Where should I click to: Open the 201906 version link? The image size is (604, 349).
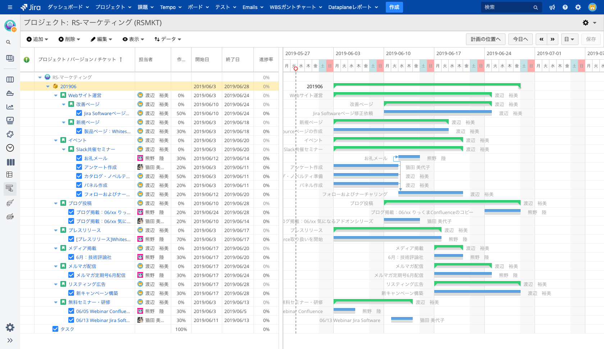(68, 86)
